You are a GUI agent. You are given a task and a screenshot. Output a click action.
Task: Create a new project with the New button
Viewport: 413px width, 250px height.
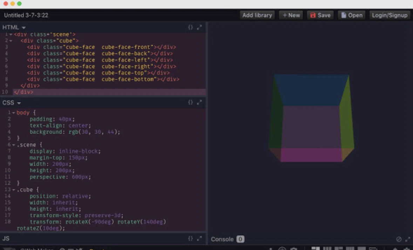pos(291,15)
